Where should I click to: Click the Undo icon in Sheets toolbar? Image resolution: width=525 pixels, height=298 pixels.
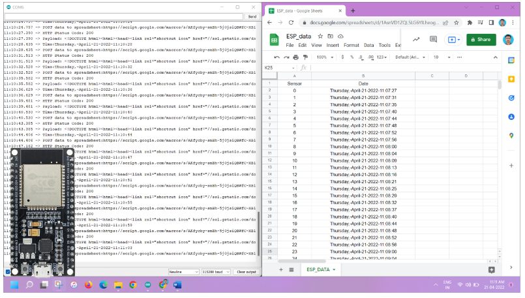(x=277, y=57)
